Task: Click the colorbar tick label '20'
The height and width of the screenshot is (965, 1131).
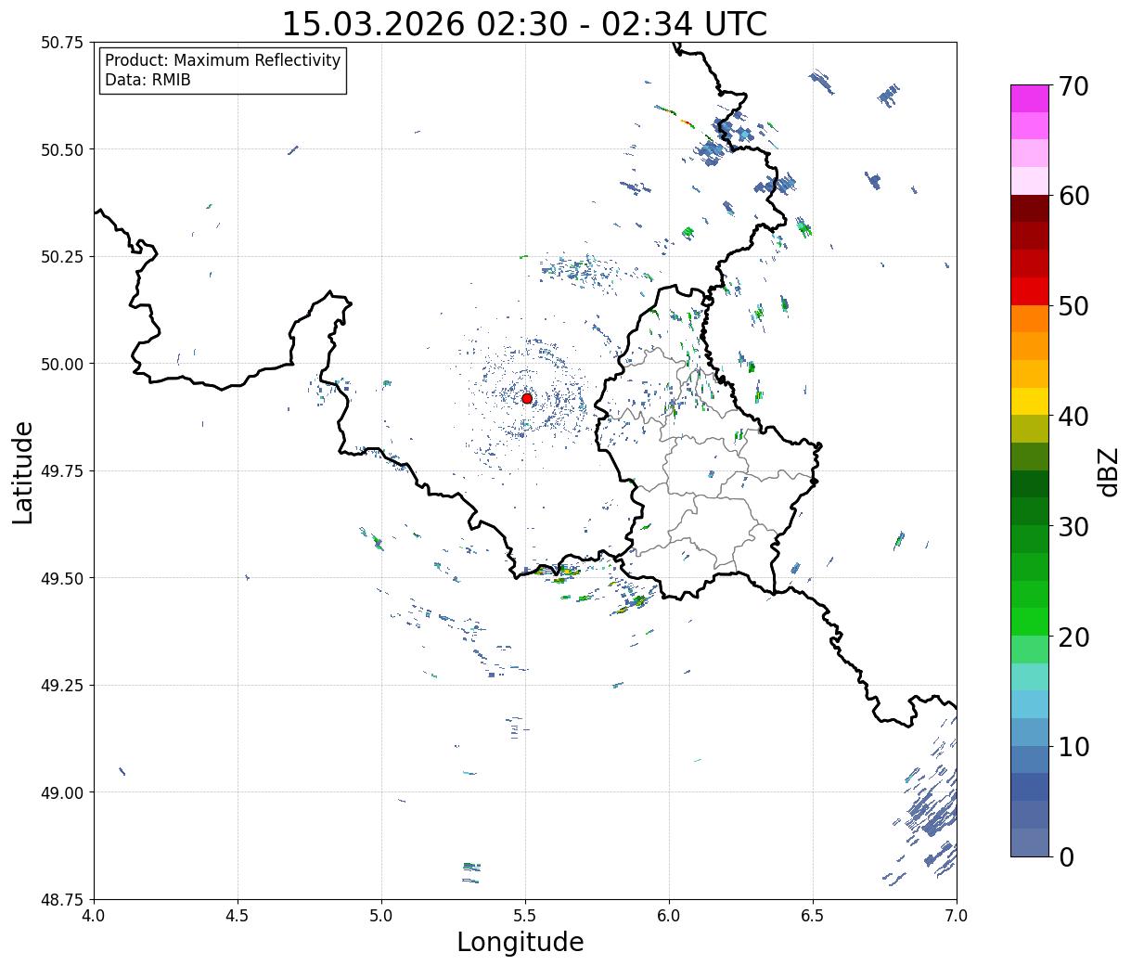Action: pyautogui.click(x=1073, y=637)
